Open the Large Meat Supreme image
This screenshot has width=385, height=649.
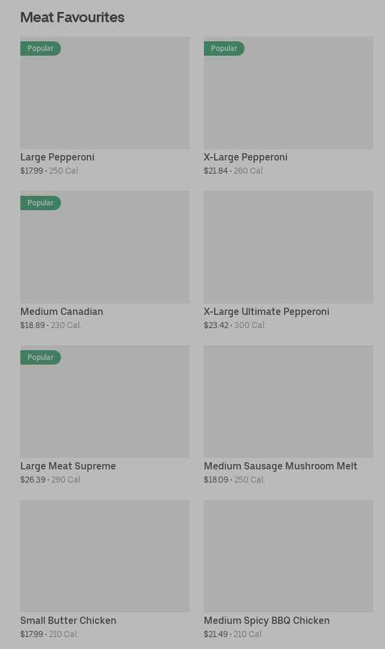tap(105, 402)
